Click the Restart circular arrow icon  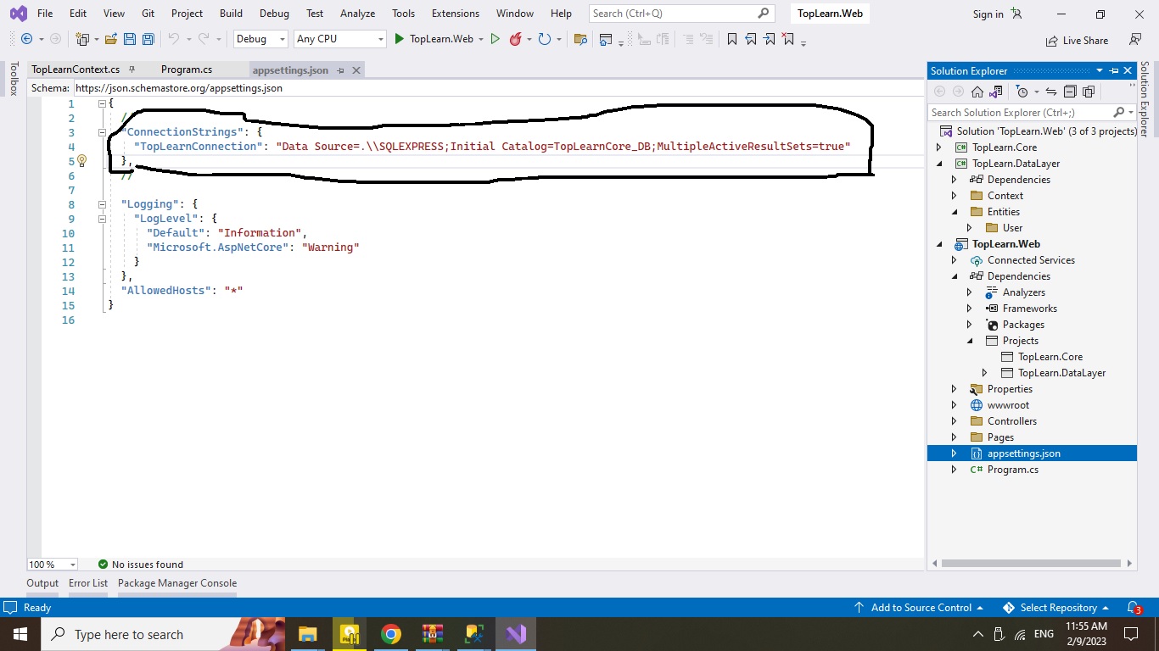point(545,39)
